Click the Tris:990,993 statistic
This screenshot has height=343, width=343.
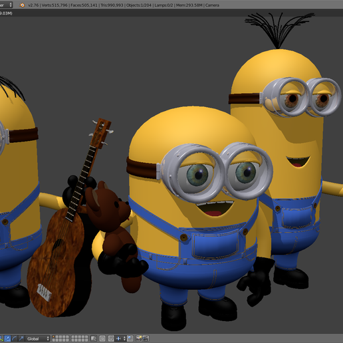pyautogui.click(x=112, y=5)
